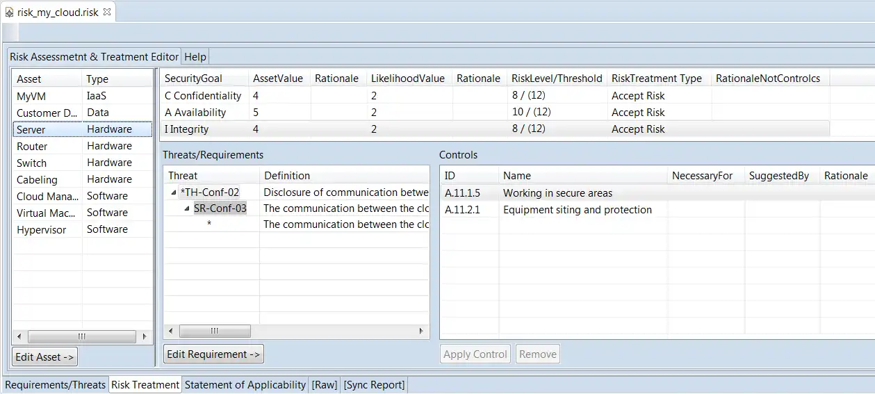The width and height of the screenshot is (875, 394).
Task: Open the Requirements/Threats bottom tab
Action: click(x=56, y=384)
